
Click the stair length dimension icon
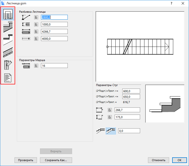coord(26,32)
